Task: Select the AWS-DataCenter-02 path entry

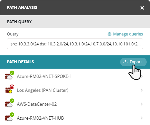Action: pos(75,104)
